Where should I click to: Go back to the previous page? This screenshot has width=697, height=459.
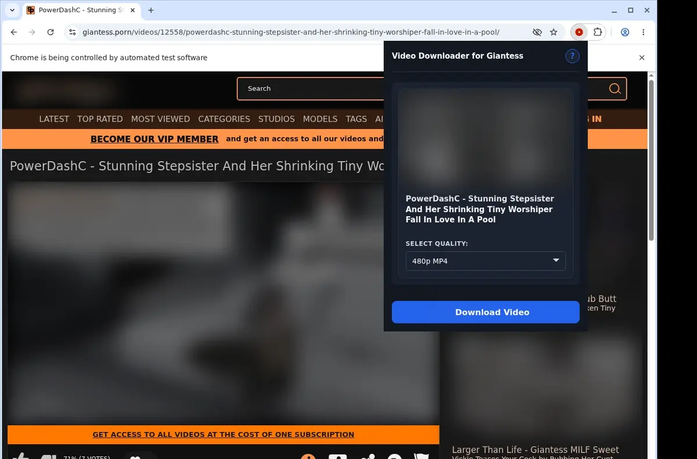click(x=14, y=33)
